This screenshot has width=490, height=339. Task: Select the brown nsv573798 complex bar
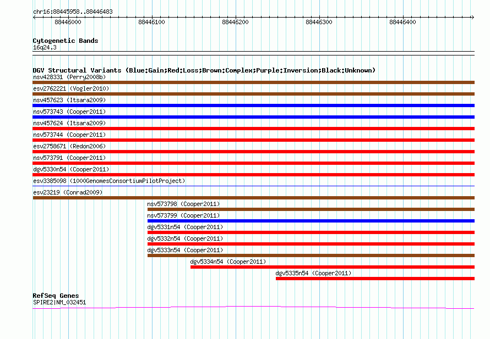point(311,209)
